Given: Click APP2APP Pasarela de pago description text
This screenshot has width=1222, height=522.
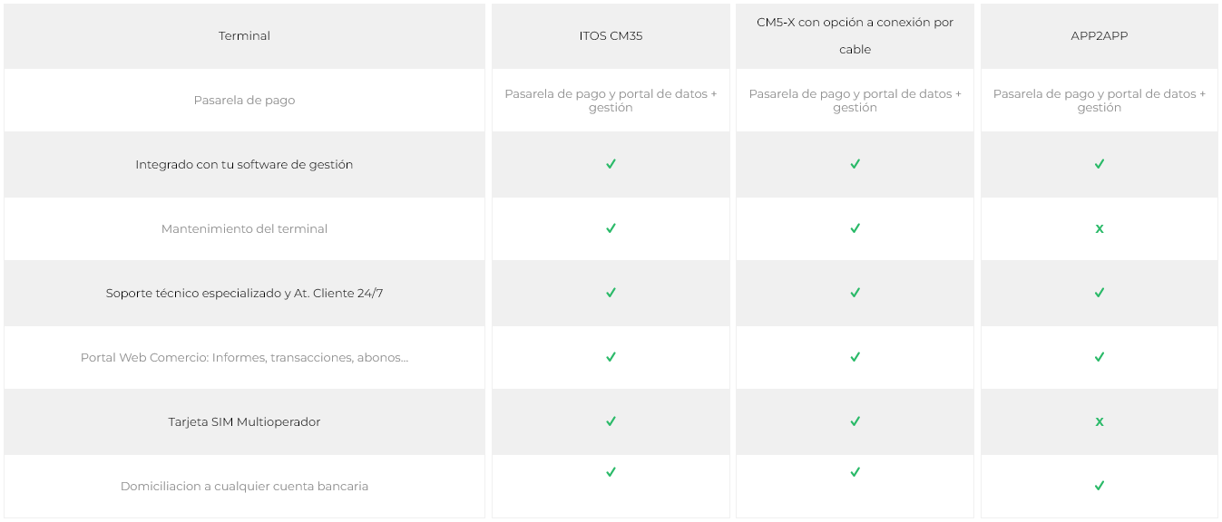Looking at the screenshot, I should pos(1100,101).
